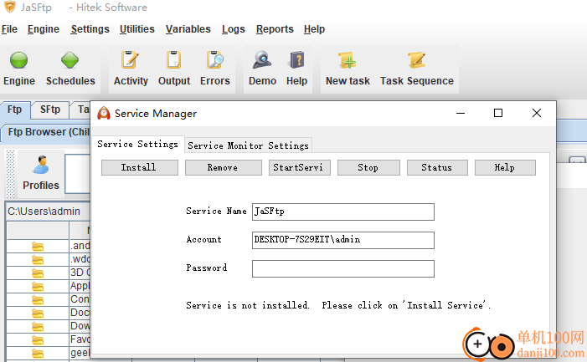Viewport: 587px width, 362px height.
Task: Click the Remove service button
Action: 223,167
